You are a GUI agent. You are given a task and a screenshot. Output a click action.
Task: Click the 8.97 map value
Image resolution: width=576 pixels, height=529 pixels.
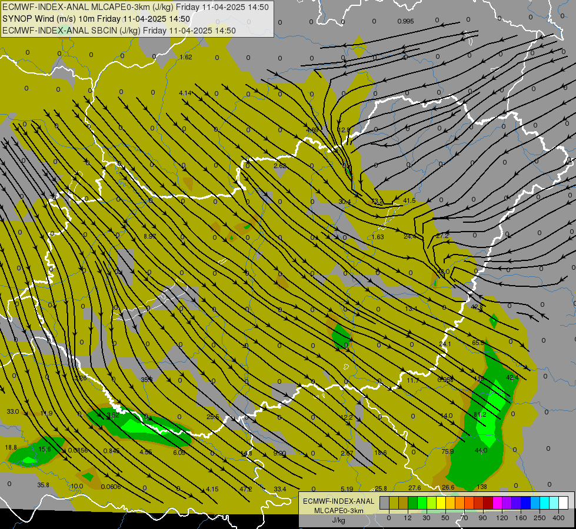(149, 236)
